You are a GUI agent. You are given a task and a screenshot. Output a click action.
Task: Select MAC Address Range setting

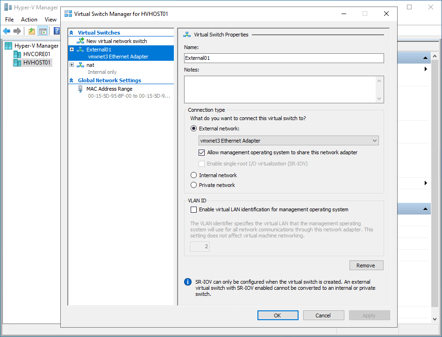point(109,89)
